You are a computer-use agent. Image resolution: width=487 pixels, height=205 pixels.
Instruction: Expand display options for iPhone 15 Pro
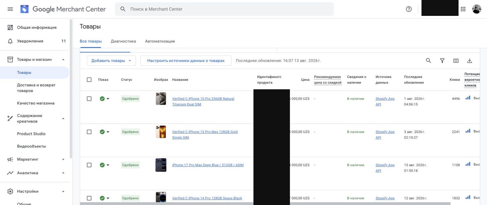108,99
